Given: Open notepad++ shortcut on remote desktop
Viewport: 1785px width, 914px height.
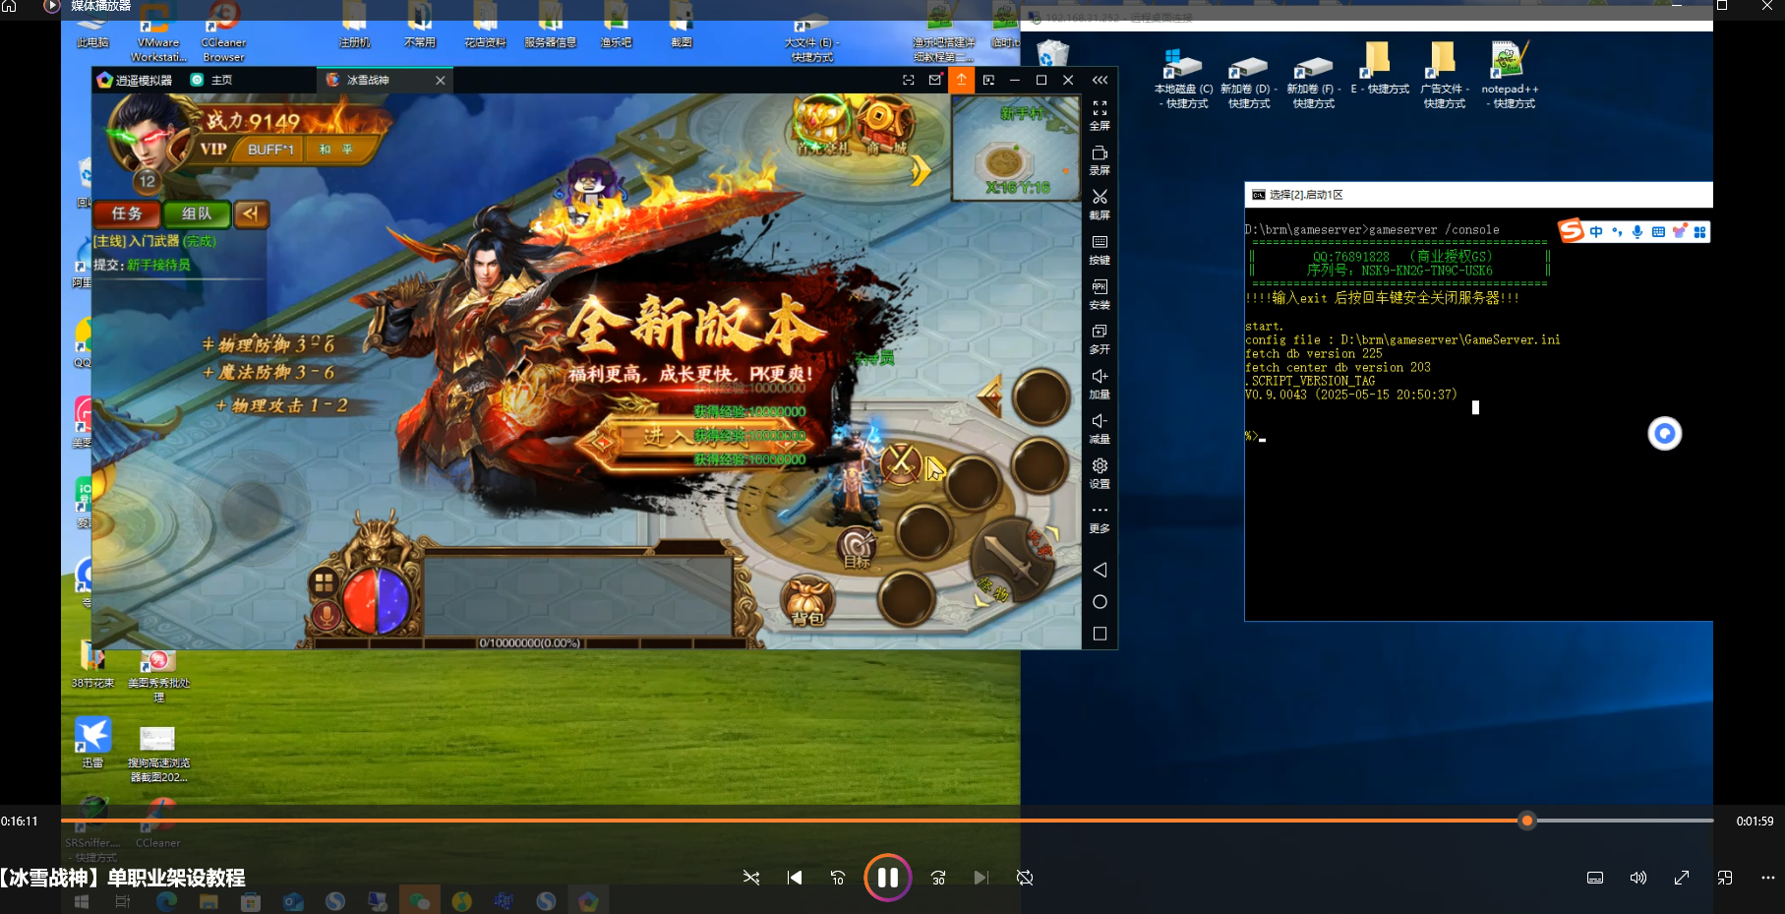Looking at the screenshot, I should tap(1510, 75).
